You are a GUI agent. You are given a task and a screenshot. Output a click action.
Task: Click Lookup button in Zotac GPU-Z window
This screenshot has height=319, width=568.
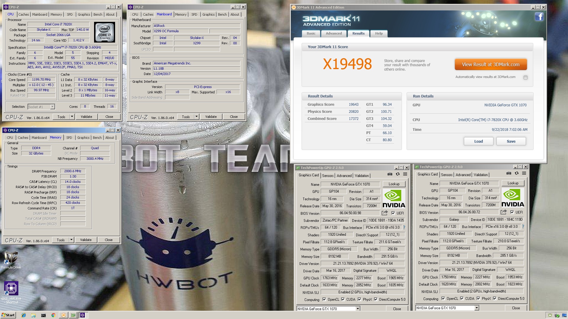pos(394,184)
